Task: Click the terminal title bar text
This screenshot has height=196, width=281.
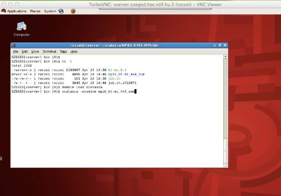Action: (114, 46)
